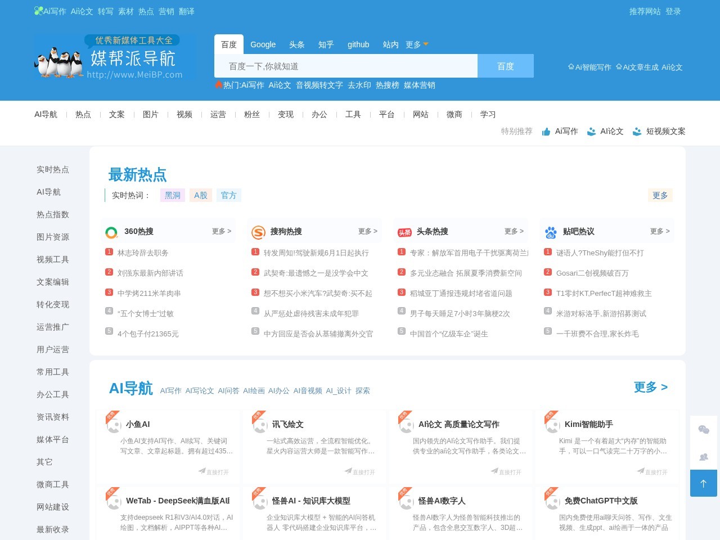This screenshot has height=540, width=720.
Task: Click 直接打开 send icon on 小鱼AI card
Action: coord(202,471)
